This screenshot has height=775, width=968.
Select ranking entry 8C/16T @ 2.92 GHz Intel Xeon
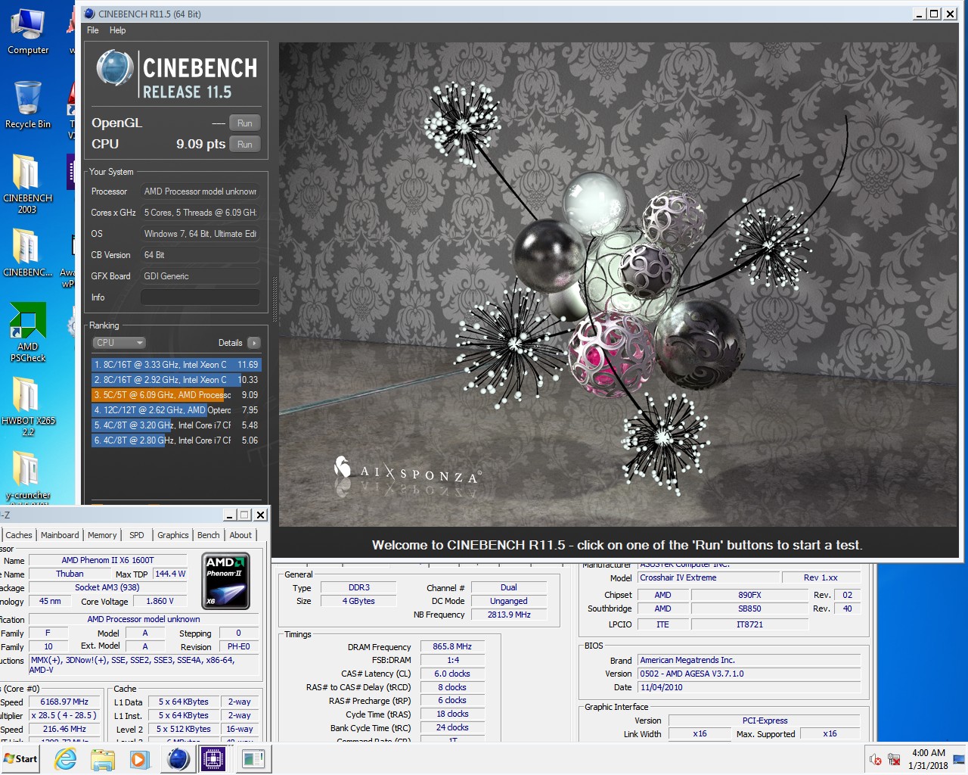coord(175,380)
